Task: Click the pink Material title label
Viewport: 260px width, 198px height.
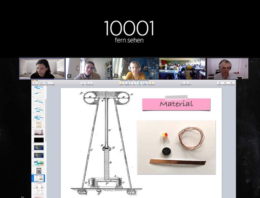Action: 176,104
